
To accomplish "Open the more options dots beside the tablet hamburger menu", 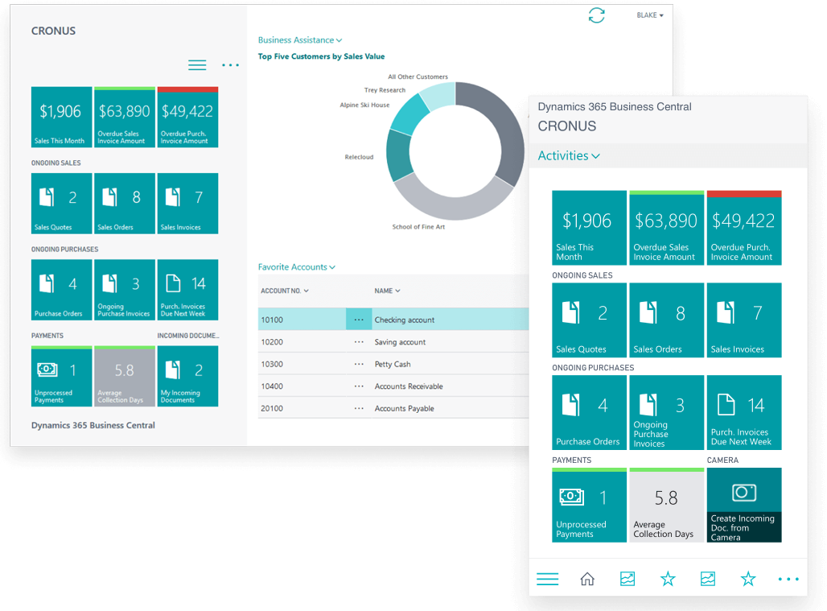I will (231, 65).
